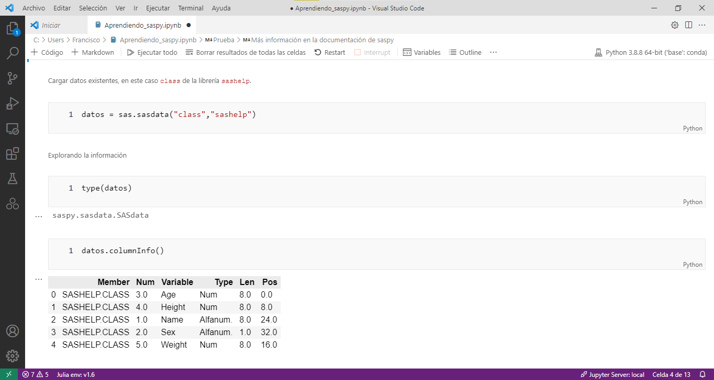Open Source Control view
The image size is (714, 380).
[x=13, y=78]
